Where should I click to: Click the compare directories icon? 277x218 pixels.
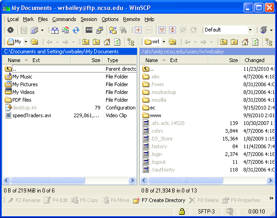tap(55, 30)
